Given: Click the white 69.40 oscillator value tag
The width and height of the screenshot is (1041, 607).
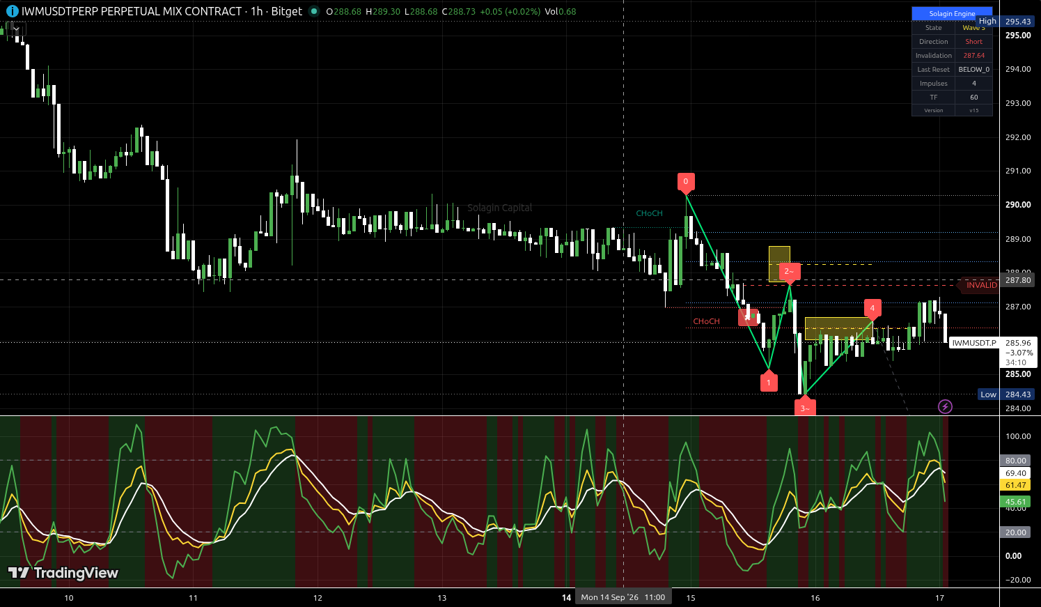Looking at the screenshot, I should click(1016, 473).
